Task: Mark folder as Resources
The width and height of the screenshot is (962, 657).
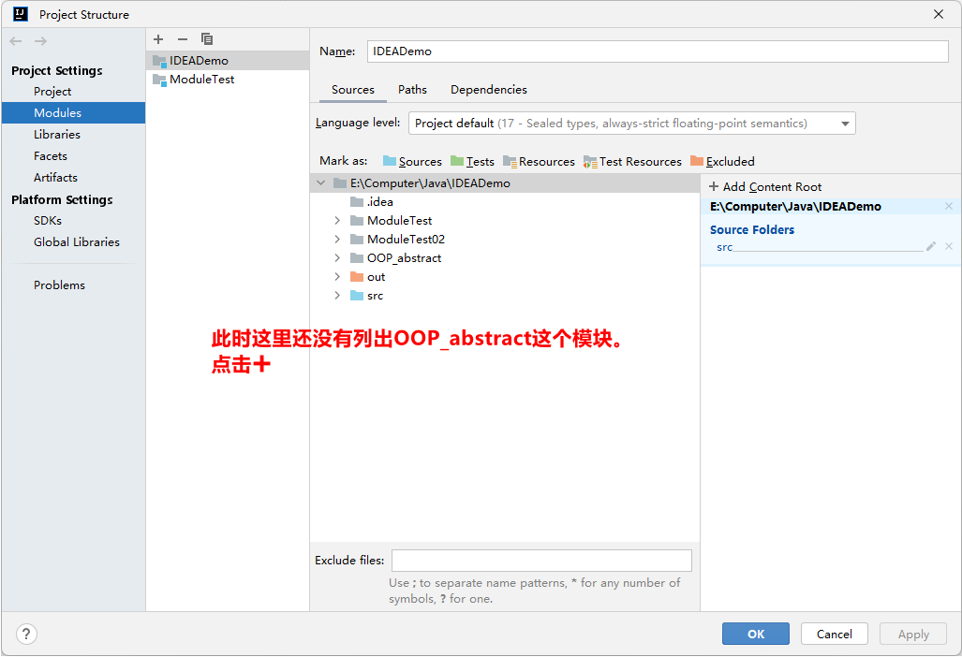Action: pos(539,161)
